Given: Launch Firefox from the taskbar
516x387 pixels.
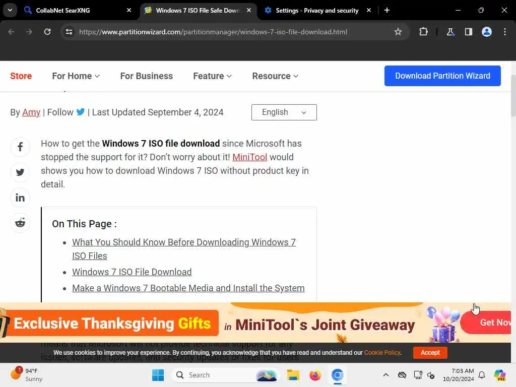Looking at the screenshot, I should click(x=315, y=375).
